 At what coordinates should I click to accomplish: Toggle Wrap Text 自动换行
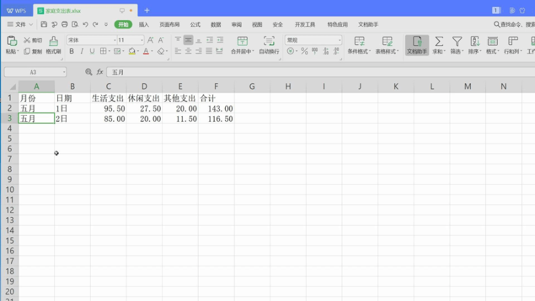coord(269,45)
